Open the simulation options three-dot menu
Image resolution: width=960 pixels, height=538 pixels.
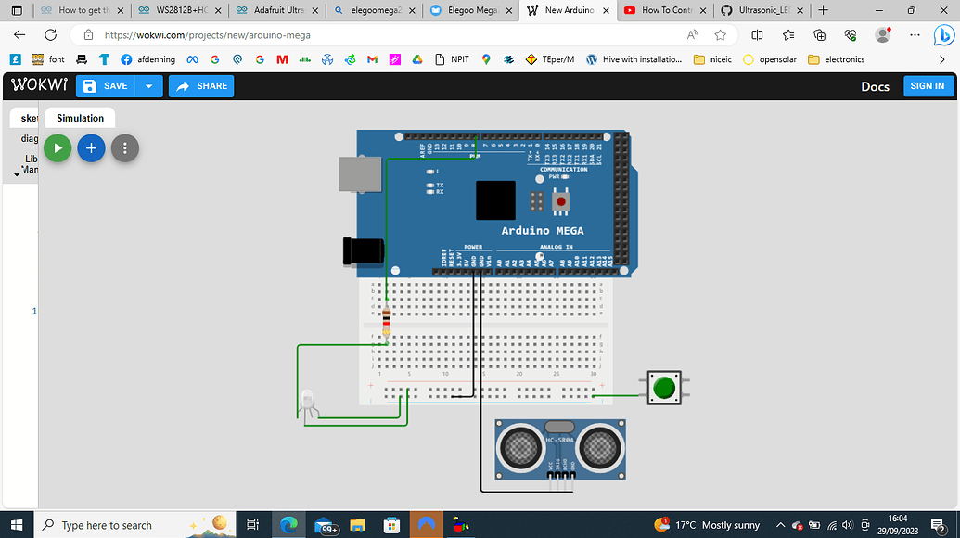(124, 148)
